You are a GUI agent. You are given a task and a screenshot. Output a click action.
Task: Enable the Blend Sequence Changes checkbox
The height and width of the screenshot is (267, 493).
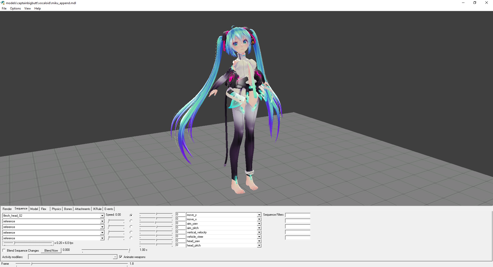[x=4, y=250]
